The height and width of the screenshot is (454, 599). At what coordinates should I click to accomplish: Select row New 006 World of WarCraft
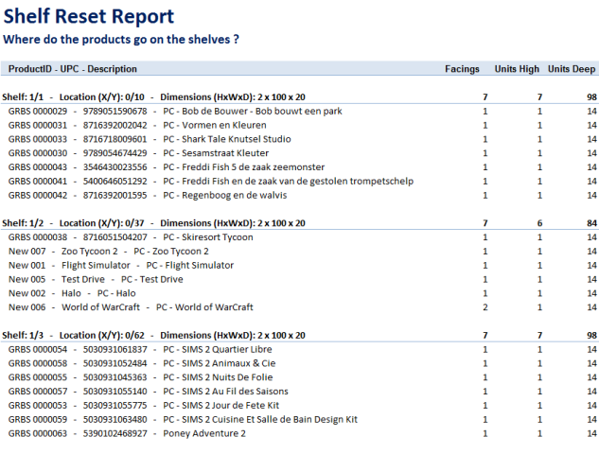(299, 307)
